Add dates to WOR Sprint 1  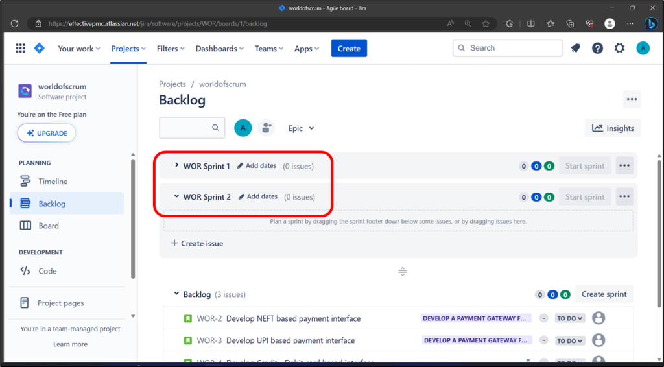pyautogui.click(x=257, y=165)
